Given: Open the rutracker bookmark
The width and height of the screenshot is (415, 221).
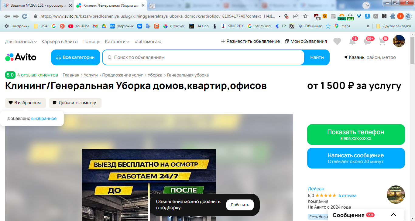Looking at the screenshot, I should tap(174, 26).
